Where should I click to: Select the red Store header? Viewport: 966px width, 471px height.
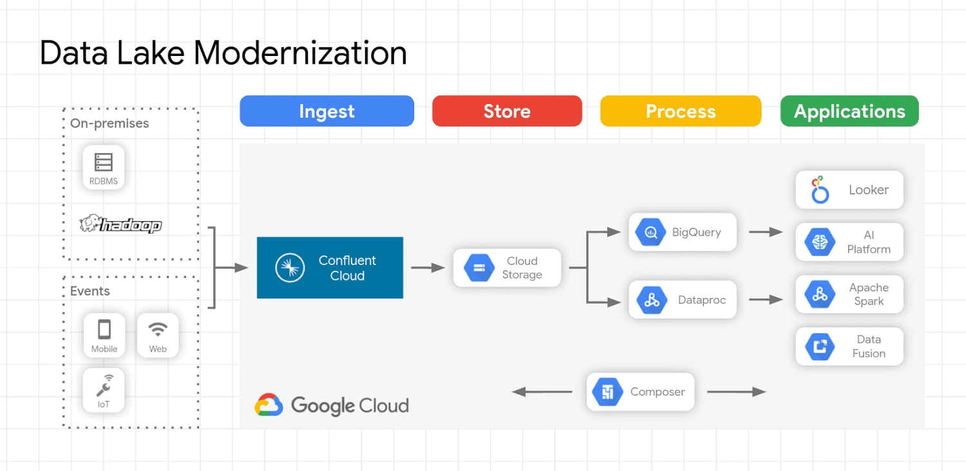pyautogui.click(x=507, y=111)
